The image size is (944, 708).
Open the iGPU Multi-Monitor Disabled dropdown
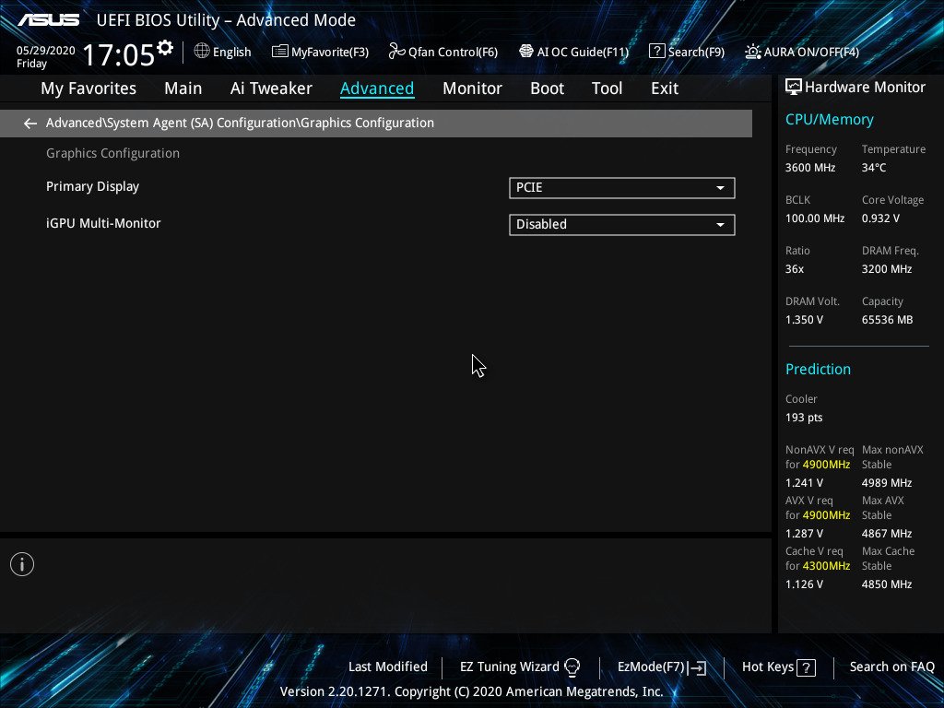click(622, 225)
